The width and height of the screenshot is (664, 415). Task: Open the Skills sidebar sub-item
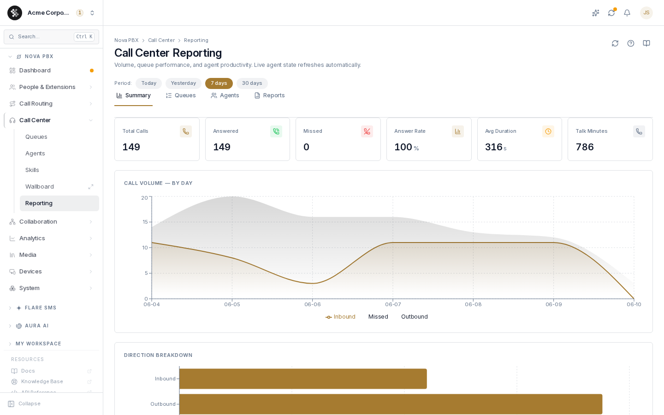pyautogui.click(x=59, y=170)
